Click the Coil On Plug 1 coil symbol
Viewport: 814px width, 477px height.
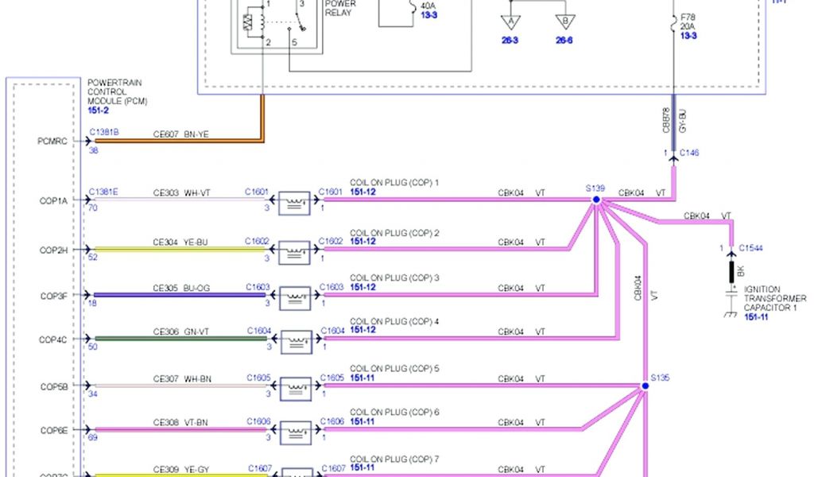tap(296, 204)
